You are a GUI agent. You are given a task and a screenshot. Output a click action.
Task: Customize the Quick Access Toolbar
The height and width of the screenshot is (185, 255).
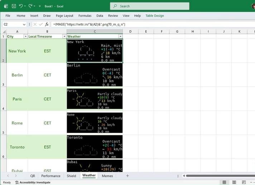coord(40,6)
